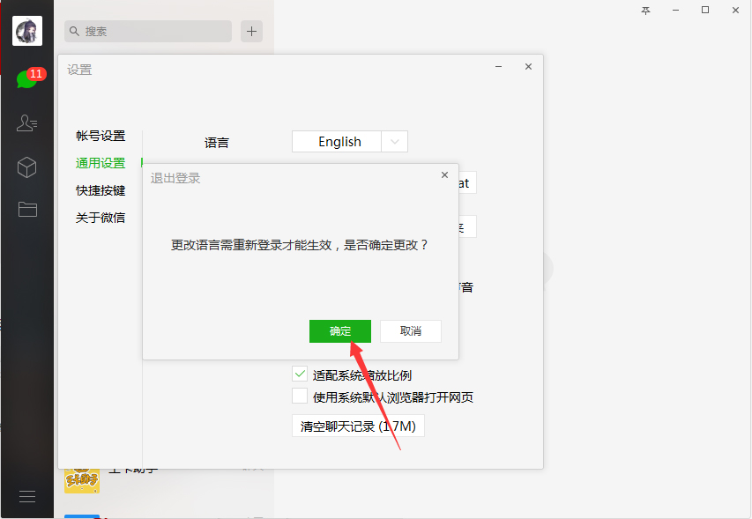Uncheck 适配系统缩放比例
The image size is (752, 519).
(300, 374)
